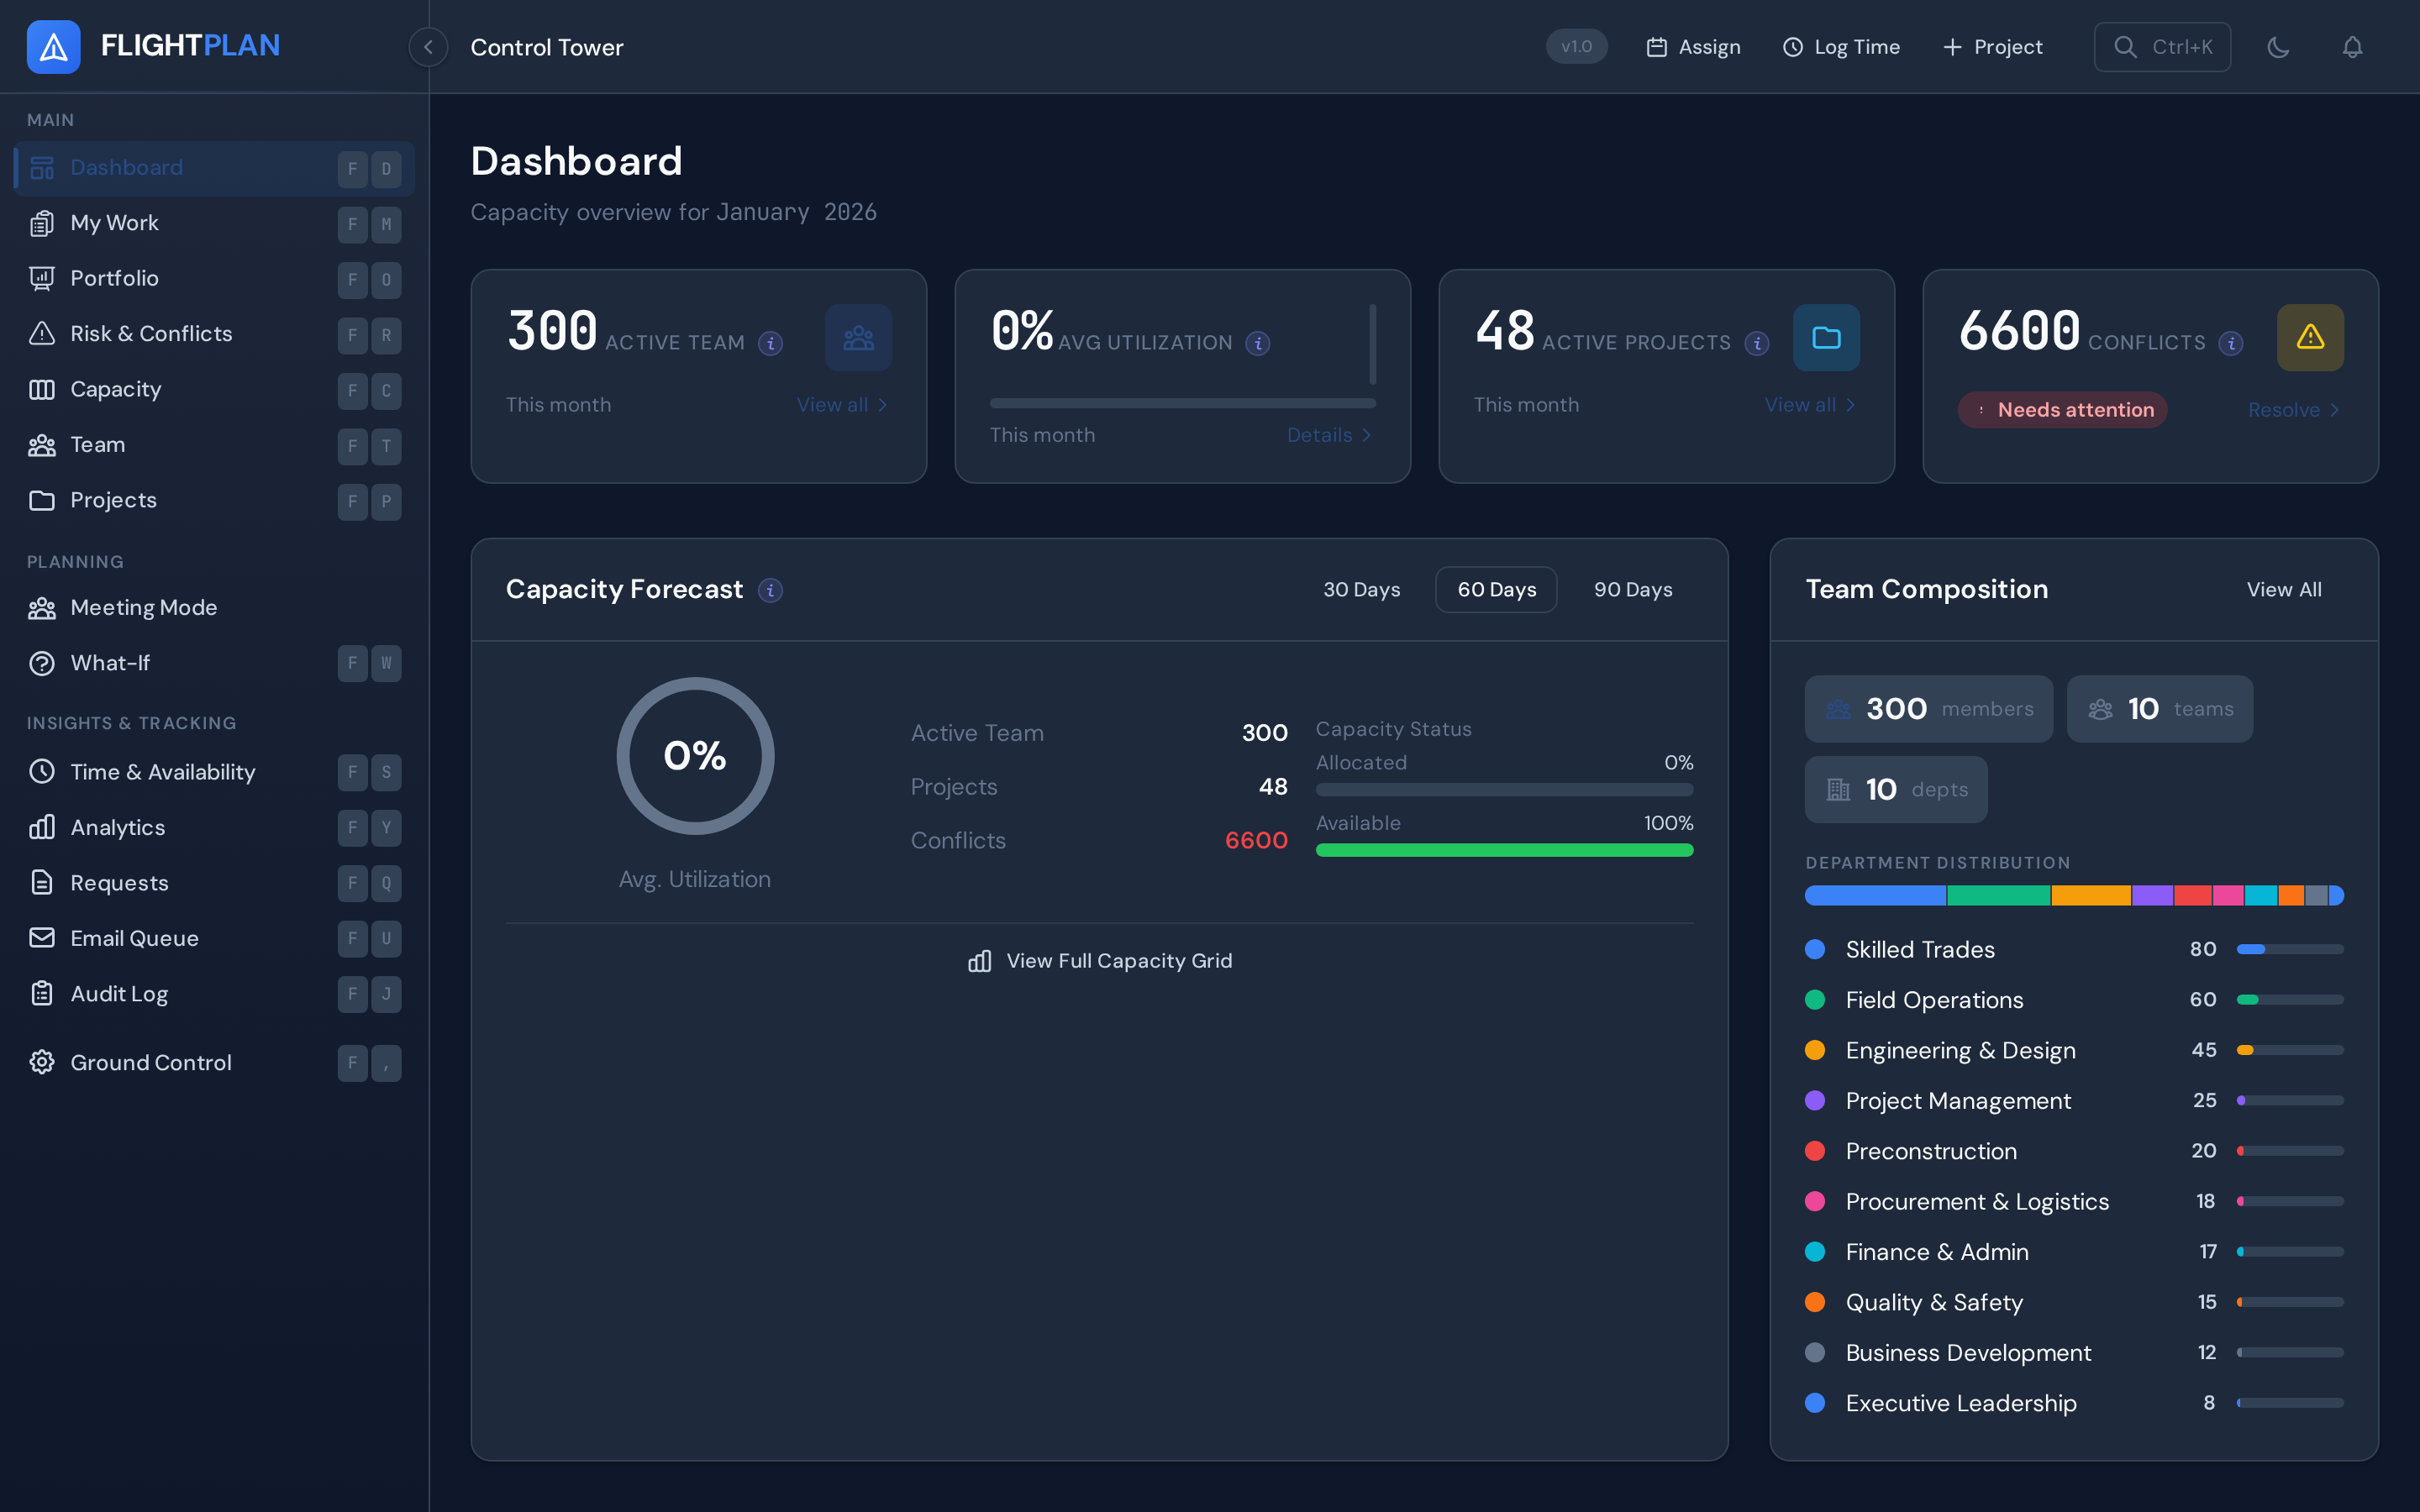The width and height of the screenshot is (2420, 1512).
Task: Click View all on Active Projects card
Action: (1810, 405)
